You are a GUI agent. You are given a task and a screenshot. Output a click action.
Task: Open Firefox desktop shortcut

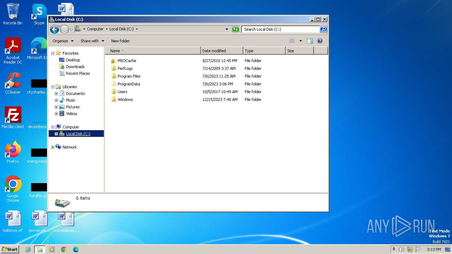point(13,152)
